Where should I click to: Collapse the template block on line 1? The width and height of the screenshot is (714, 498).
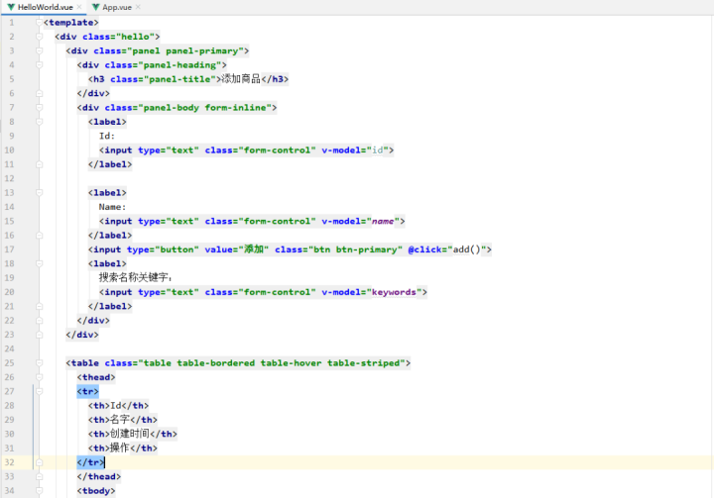point(39,22)
